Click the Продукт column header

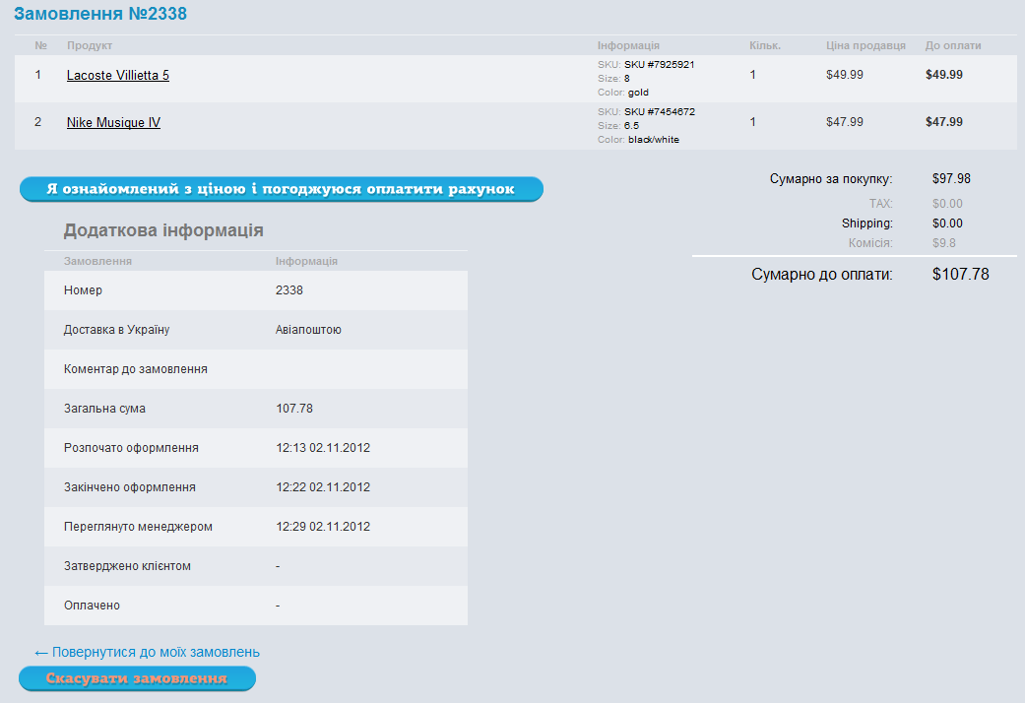(x=90, y=45)
